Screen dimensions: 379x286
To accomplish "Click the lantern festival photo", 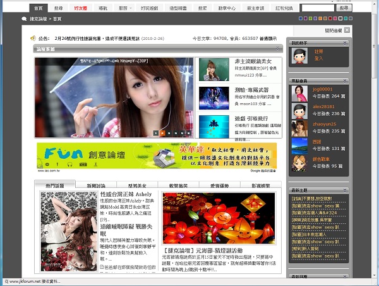I will click(219, 218).
